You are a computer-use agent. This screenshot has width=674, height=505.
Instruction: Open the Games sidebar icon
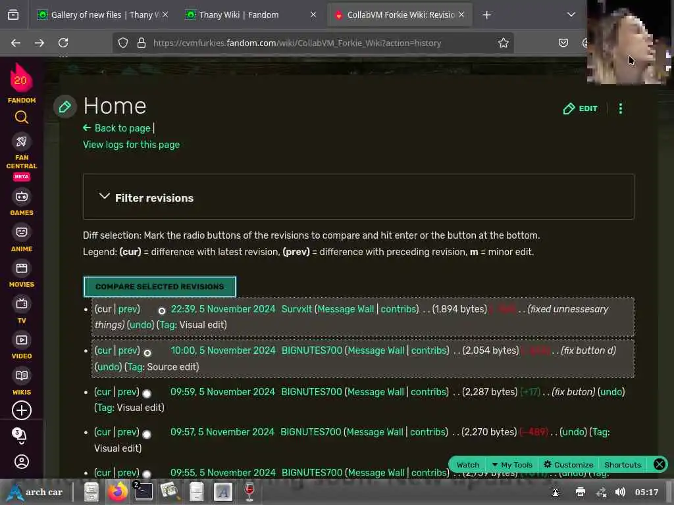(22, 197)
